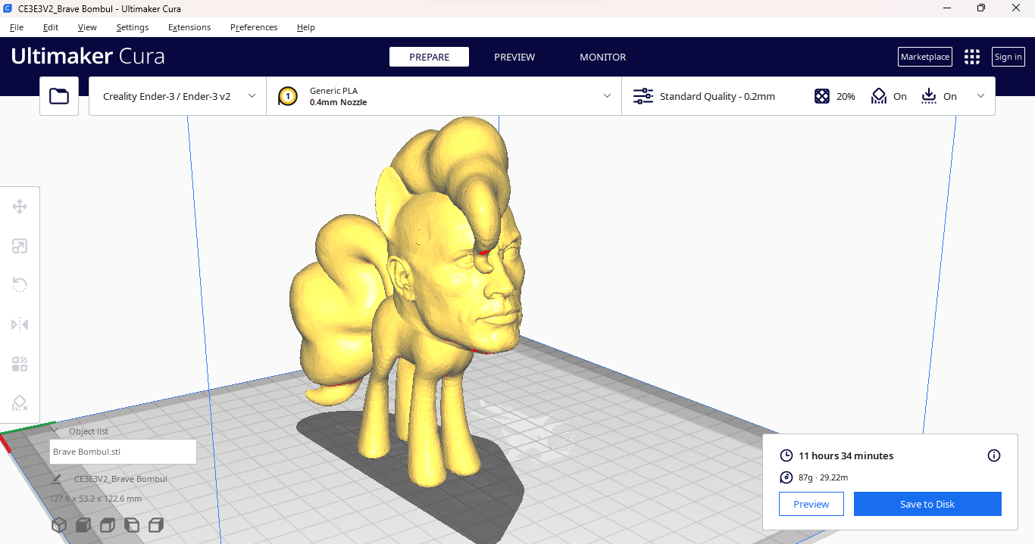Screen dimensions: 1035x544
Task: Click the Standard Quality - 0.2mm profile text
Action: pos(718,96)
